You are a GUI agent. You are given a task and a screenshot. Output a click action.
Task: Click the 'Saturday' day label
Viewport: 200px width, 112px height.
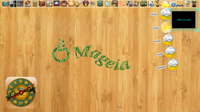click(154, 14)
